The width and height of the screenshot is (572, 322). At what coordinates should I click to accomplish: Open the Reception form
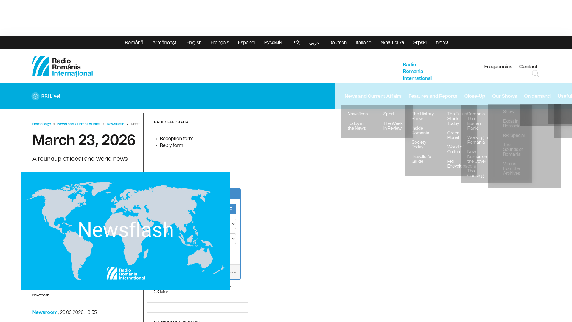point(176,138)
